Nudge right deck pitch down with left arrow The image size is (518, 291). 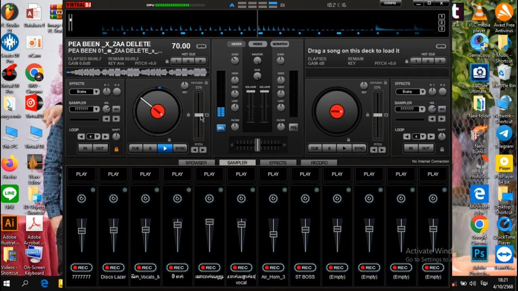point(374,150)
